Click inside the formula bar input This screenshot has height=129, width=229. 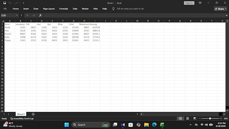point(134,15)
